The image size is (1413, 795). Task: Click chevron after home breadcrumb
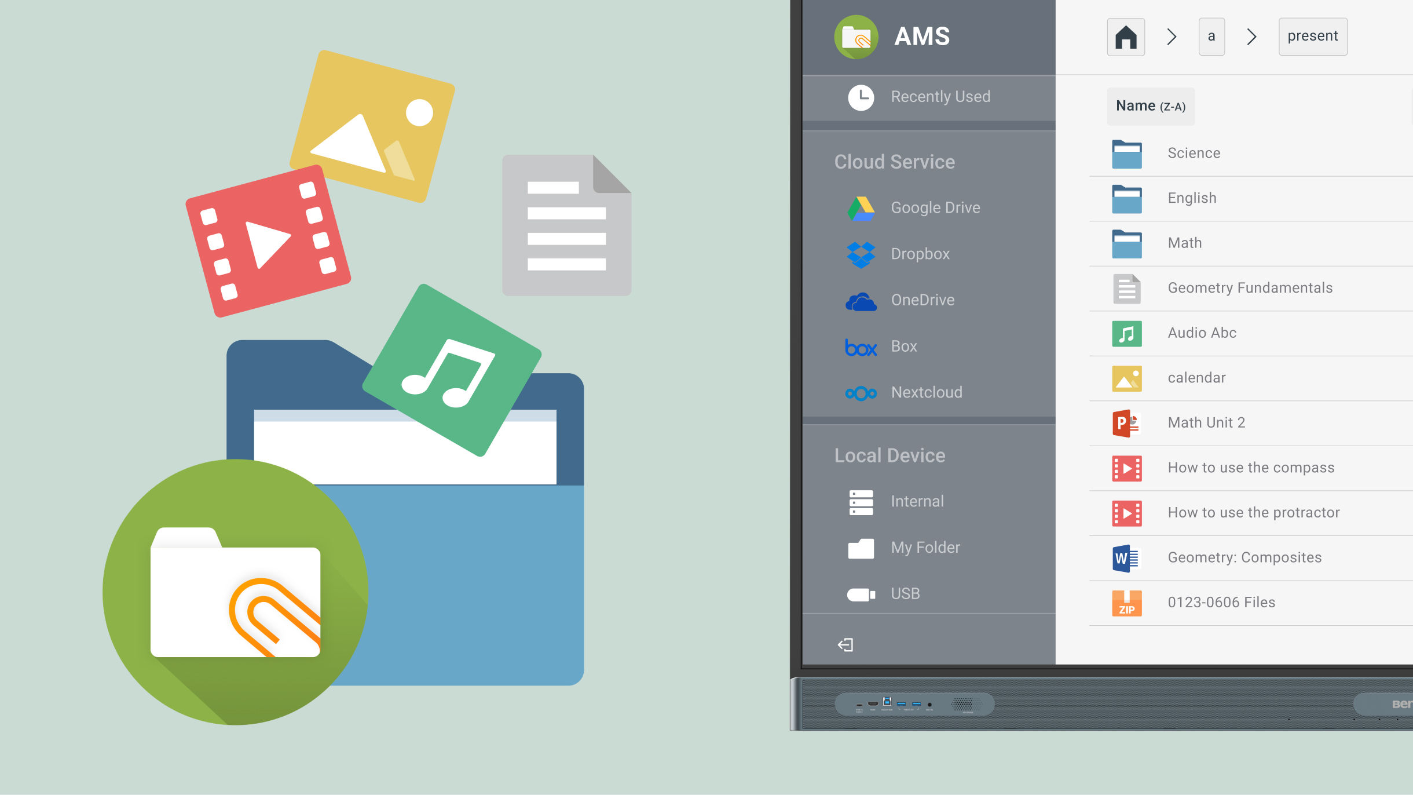click(1171, 37)
